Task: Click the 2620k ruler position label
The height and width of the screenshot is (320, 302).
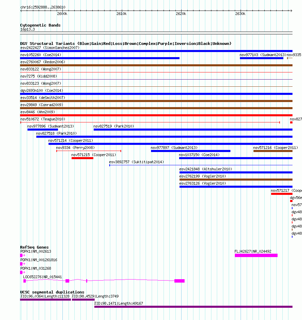Action: coord(181,14)
